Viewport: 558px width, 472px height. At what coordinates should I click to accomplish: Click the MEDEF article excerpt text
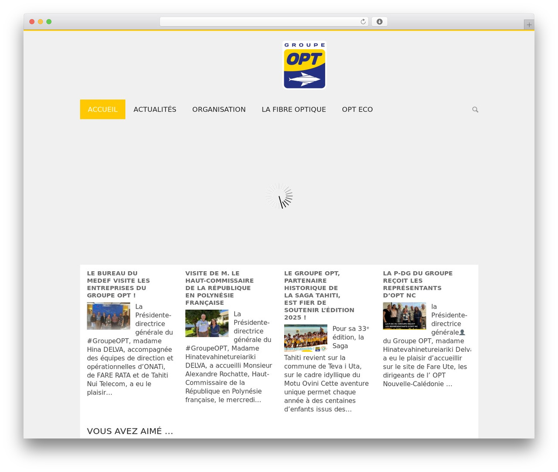click(x=130, y=350)
